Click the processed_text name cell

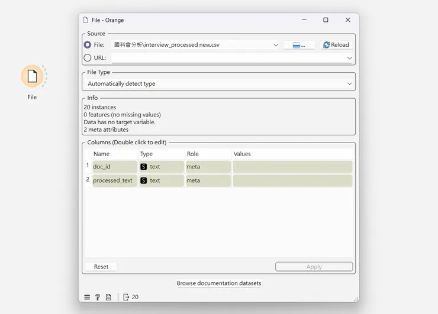(115, 180)
